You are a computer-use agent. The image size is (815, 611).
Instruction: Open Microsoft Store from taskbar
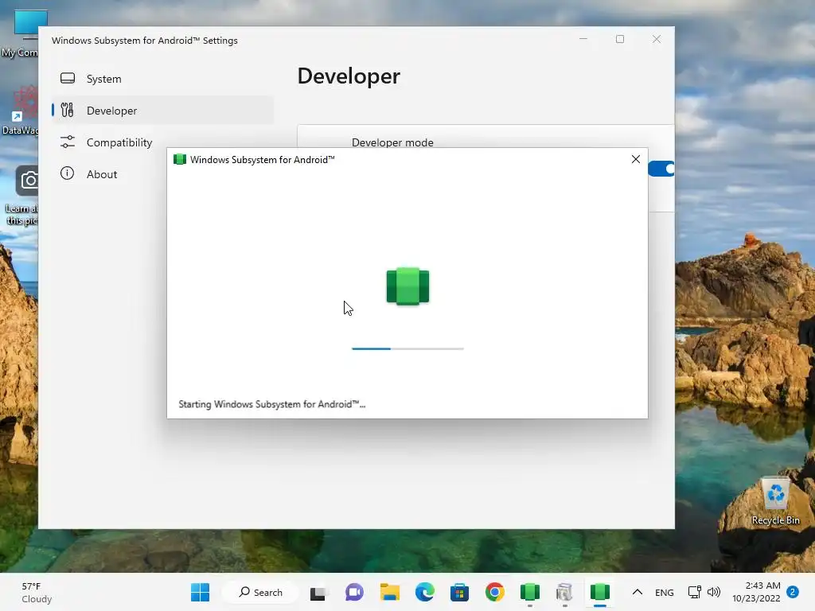(x=459, y=592)
